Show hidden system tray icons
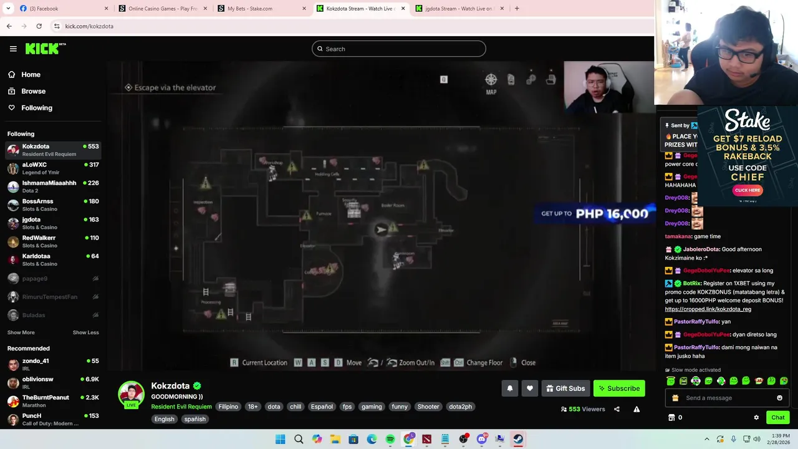Viewport: 798px width, 449px height. click(706, 439)
